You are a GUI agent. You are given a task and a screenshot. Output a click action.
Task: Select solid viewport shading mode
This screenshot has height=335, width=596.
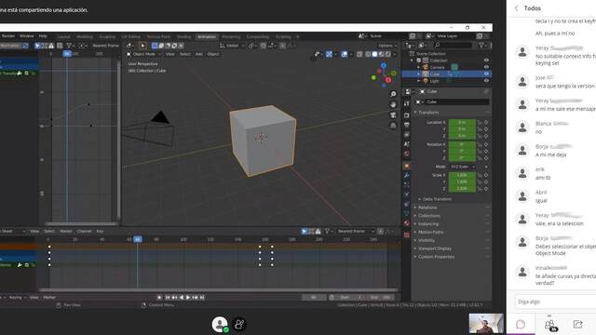pyautogui.click(x=374, y=54)
